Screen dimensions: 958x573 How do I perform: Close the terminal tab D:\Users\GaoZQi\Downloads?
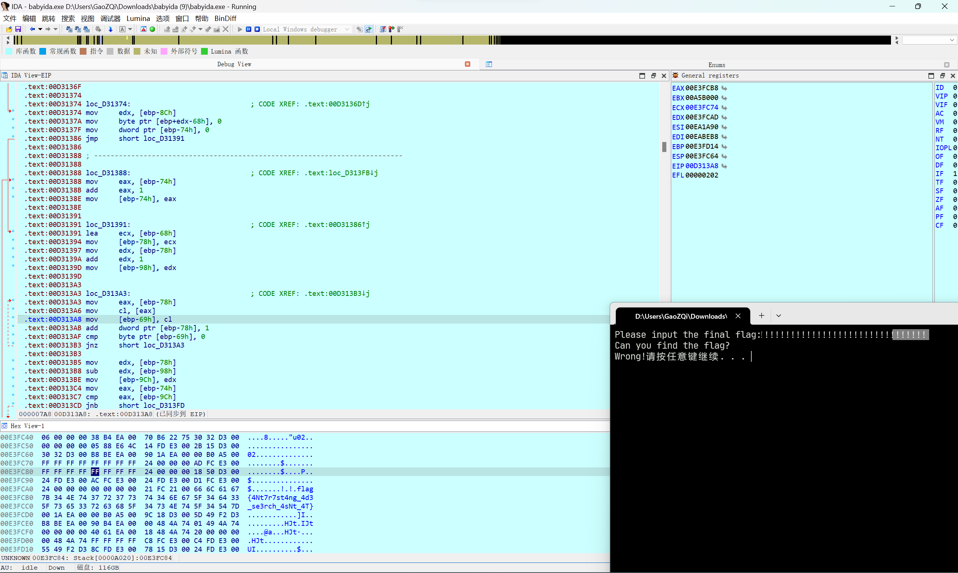tap(738, 316)
